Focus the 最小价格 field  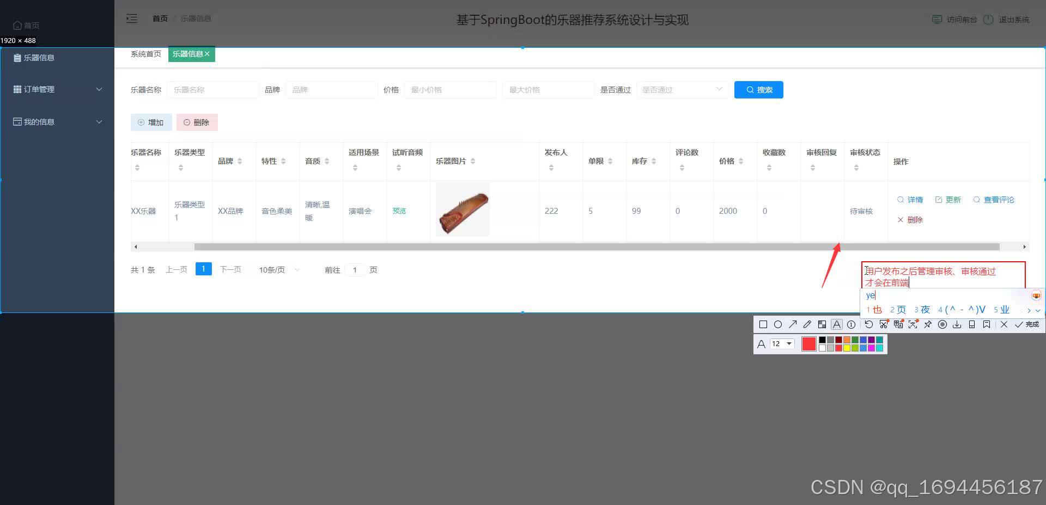pos(451,90)
